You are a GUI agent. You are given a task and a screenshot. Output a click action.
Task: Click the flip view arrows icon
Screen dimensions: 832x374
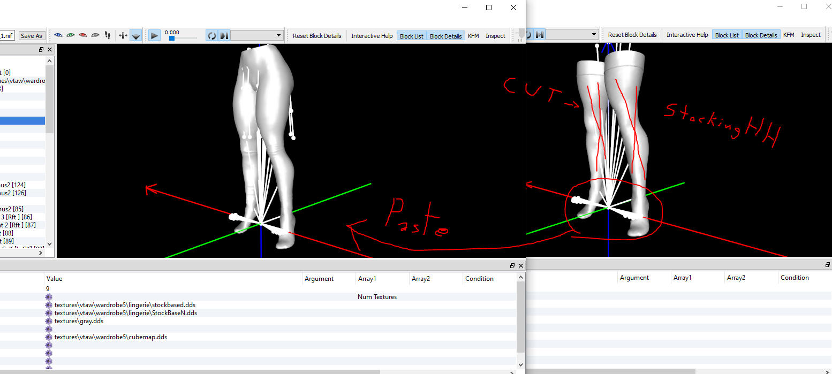pyautogui.click(x=123, y=35)
